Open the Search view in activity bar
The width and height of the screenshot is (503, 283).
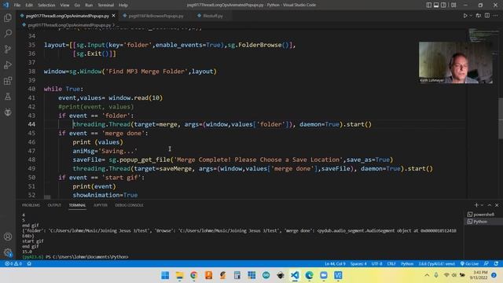click(8, 33)
